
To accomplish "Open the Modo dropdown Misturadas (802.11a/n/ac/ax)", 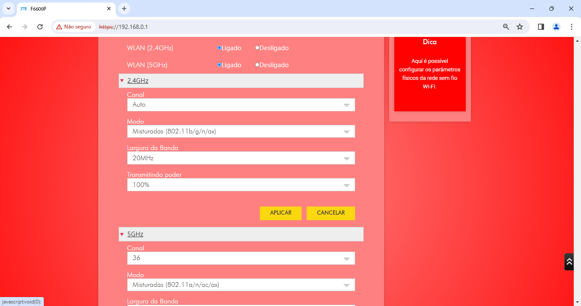I will [x=241, y=285].
